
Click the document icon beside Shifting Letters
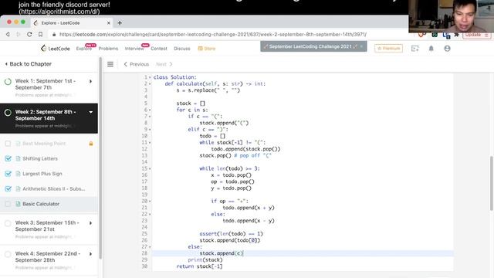(18, 158)
